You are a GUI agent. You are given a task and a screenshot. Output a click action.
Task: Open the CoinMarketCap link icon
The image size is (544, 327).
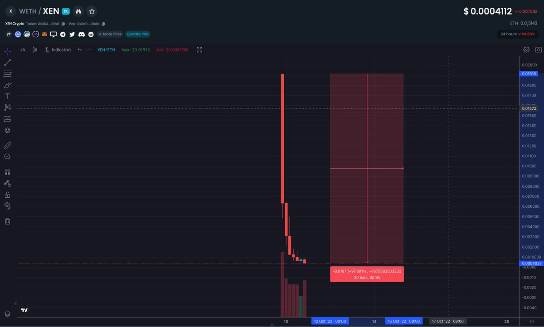click(18, 34)
